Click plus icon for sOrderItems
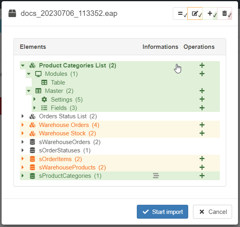This screenshot has height=227, width=240. pos(202,159)
